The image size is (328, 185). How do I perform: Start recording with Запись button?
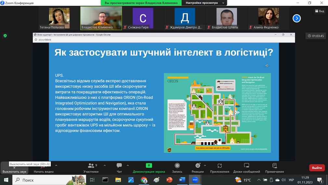177,168
